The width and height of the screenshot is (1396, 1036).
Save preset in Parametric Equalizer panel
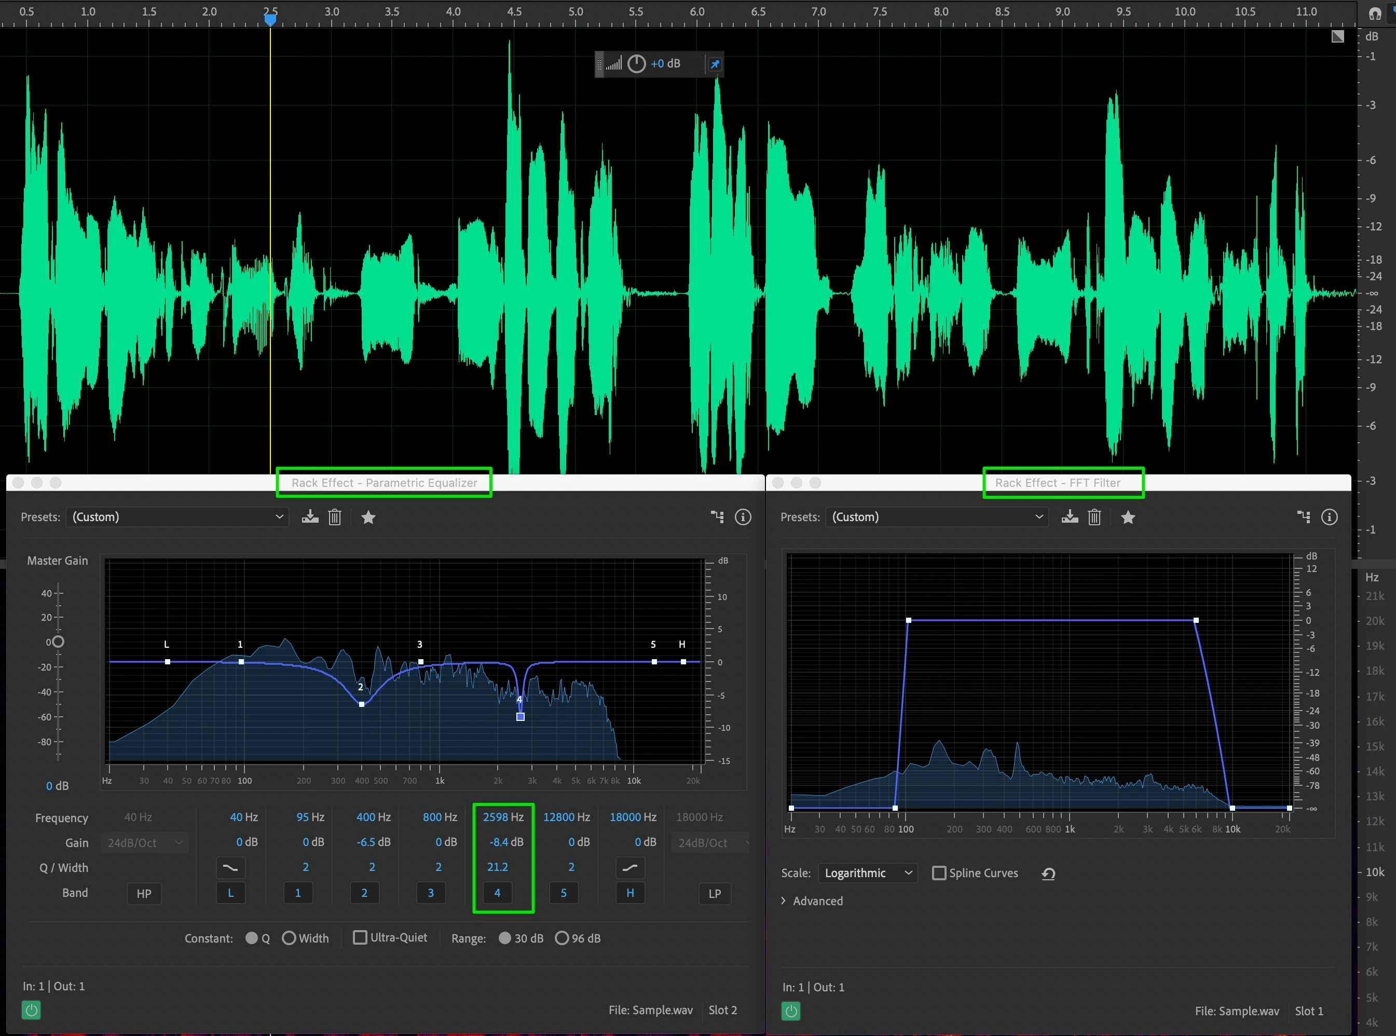coord(310,517)
